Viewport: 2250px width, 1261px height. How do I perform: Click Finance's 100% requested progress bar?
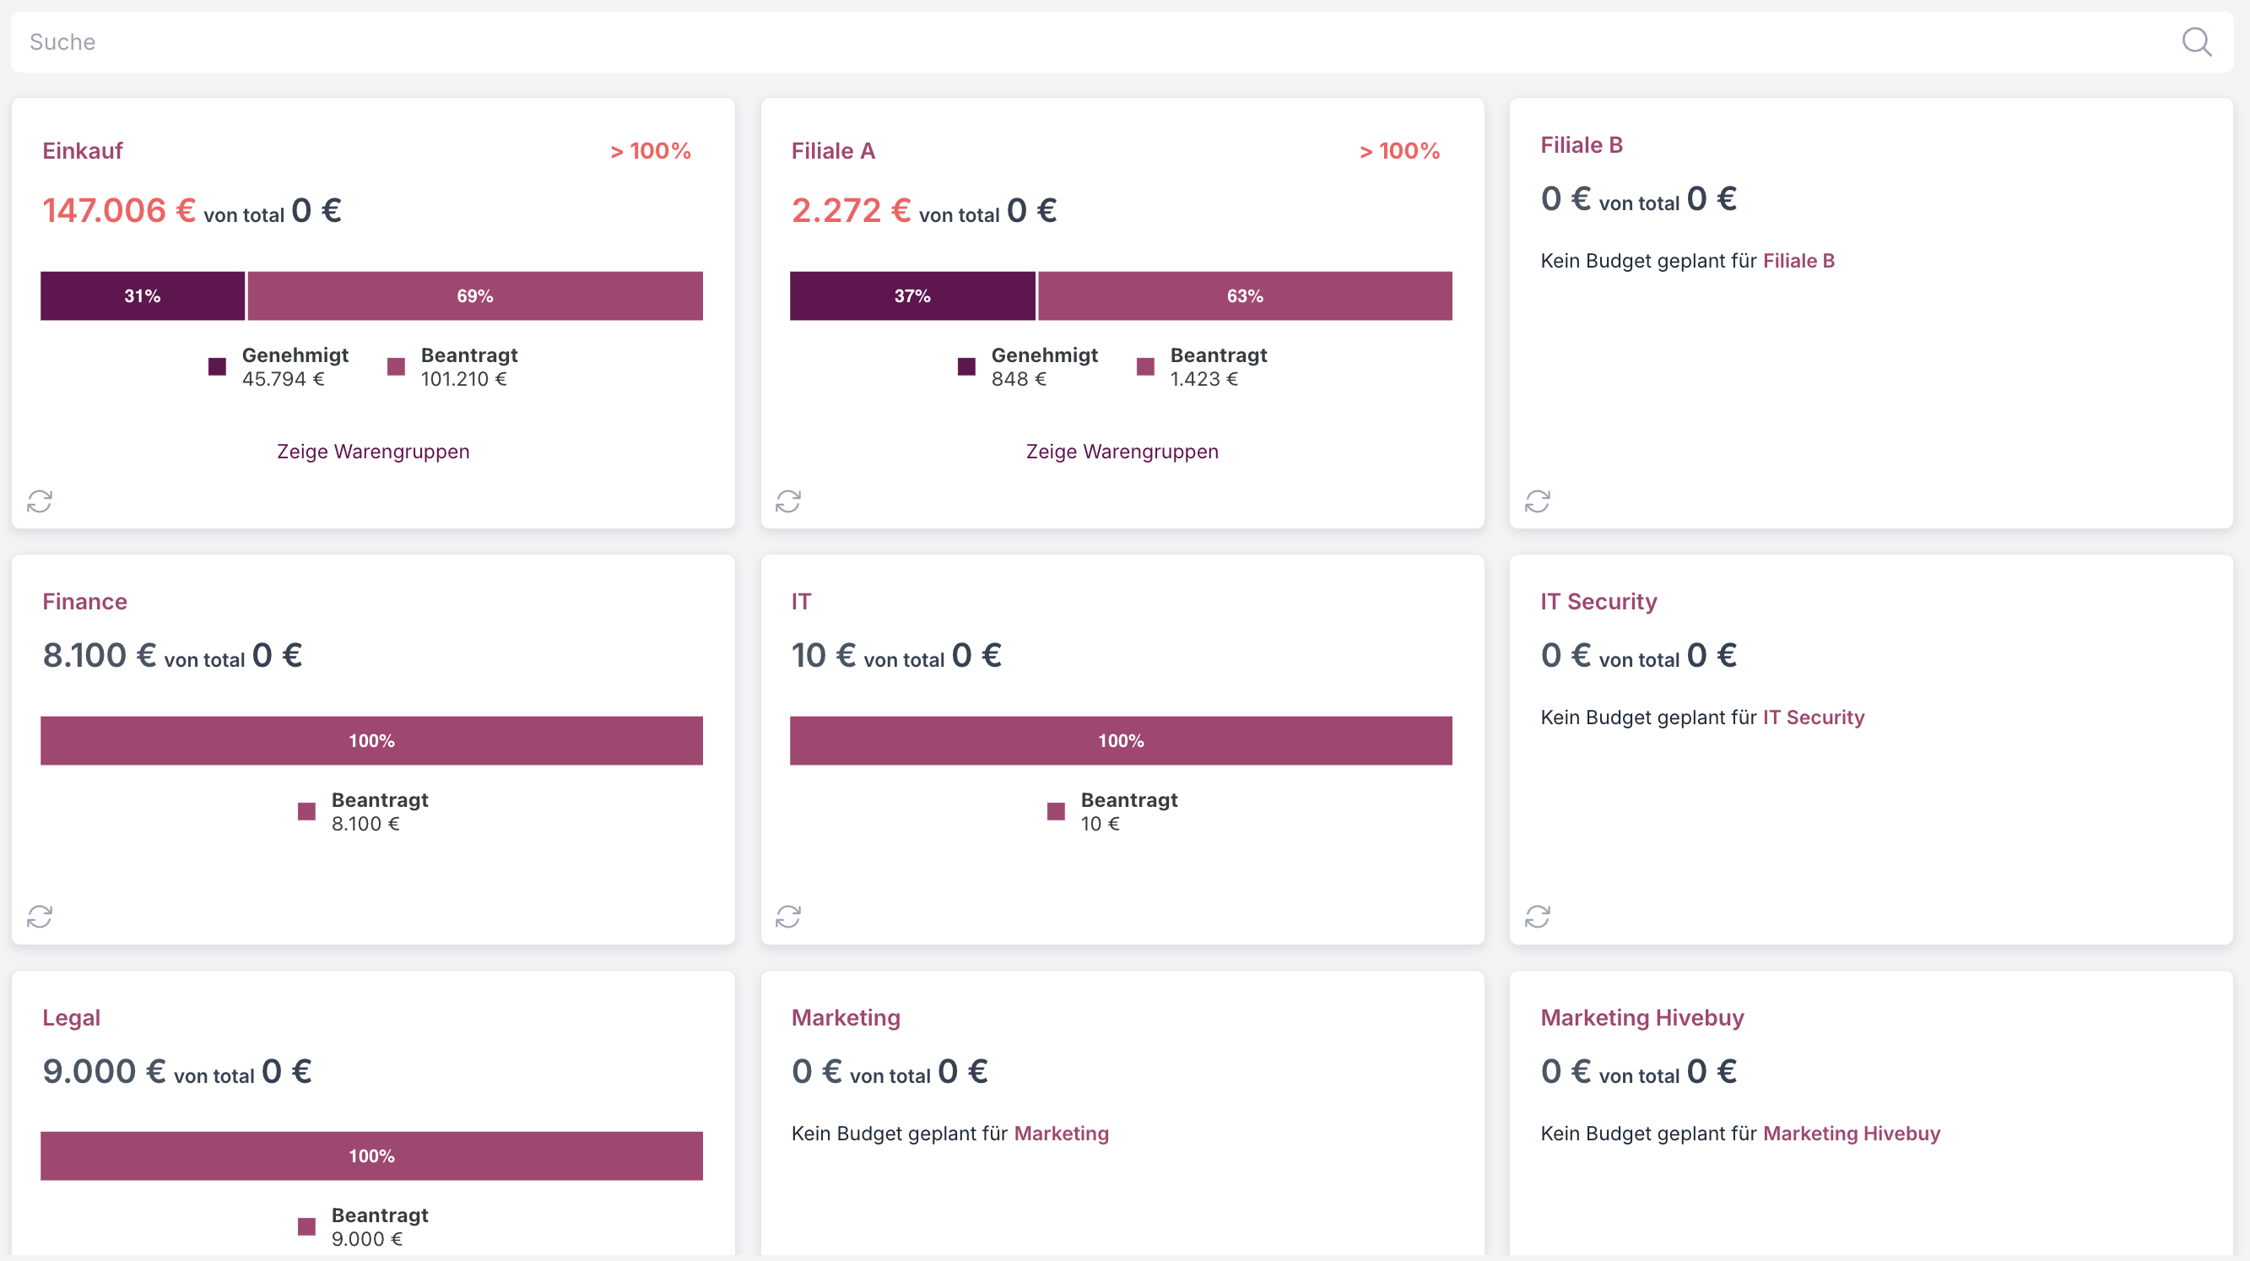pos(371,740)
